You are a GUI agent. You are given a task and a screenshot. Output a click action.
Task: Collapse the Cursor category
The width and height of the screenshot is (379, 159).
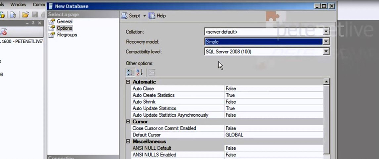128,122
